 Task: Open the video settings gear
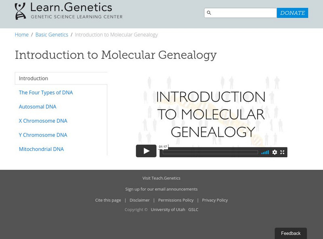[275, 152]
